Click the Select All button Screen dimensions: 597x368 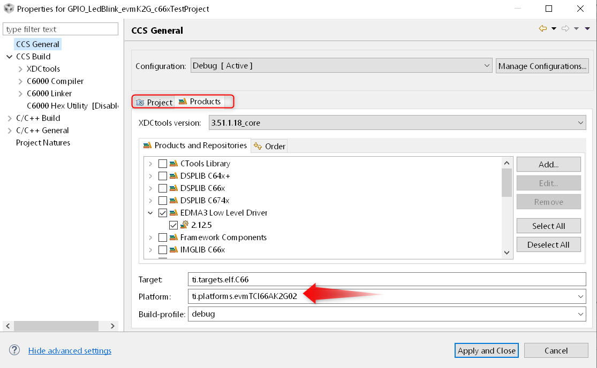[548, 226]
